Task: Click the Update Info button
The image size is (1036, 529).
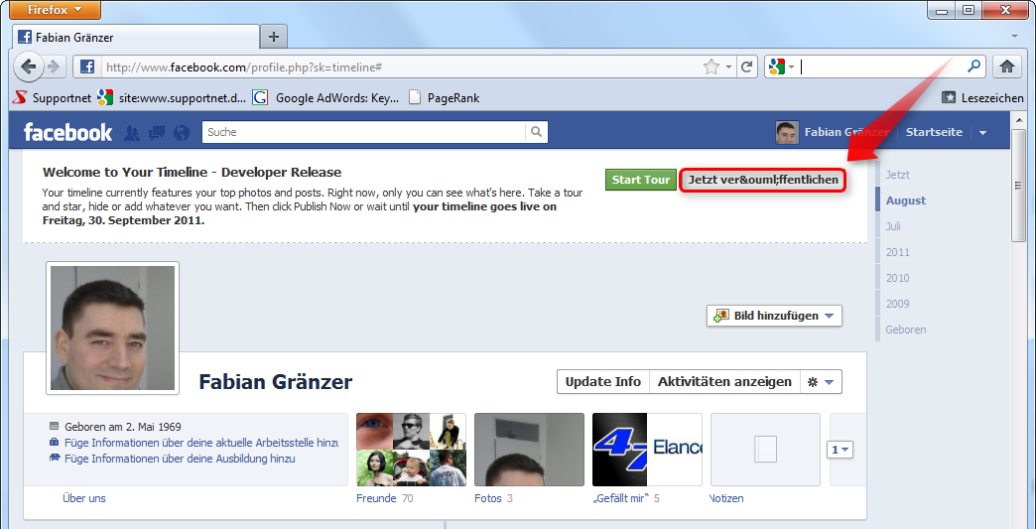Action: point(603,382)
